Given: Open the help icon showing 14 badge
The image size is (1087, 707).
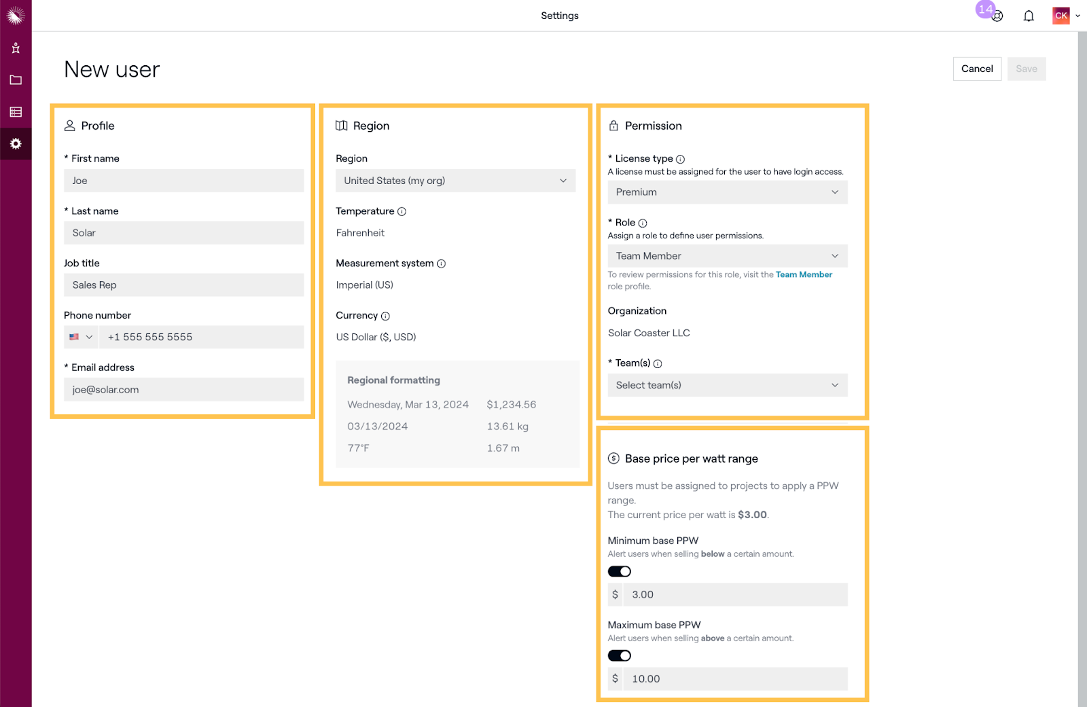Looking at the screenshot, I should point(997,16).
